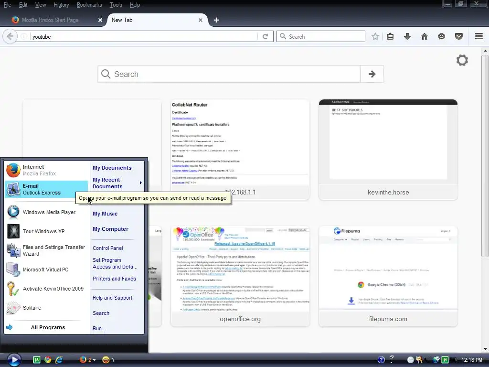
Task: Open Search from Start menu
Action: pyautogui.click(x=101, y=313)
